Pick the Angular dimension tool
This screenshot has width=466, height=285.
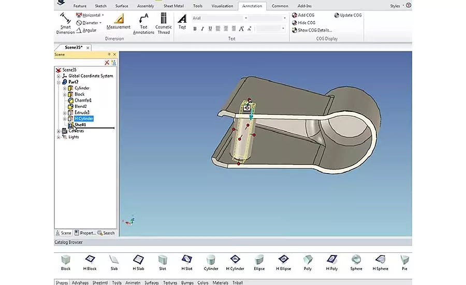[86, 31]
